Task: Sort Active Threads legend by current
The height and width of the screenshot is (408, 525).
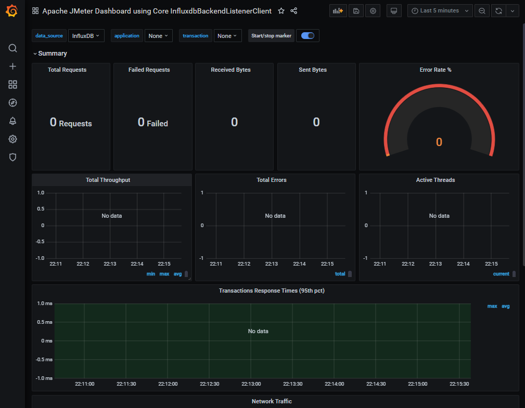Action: (x=501, y=274)
